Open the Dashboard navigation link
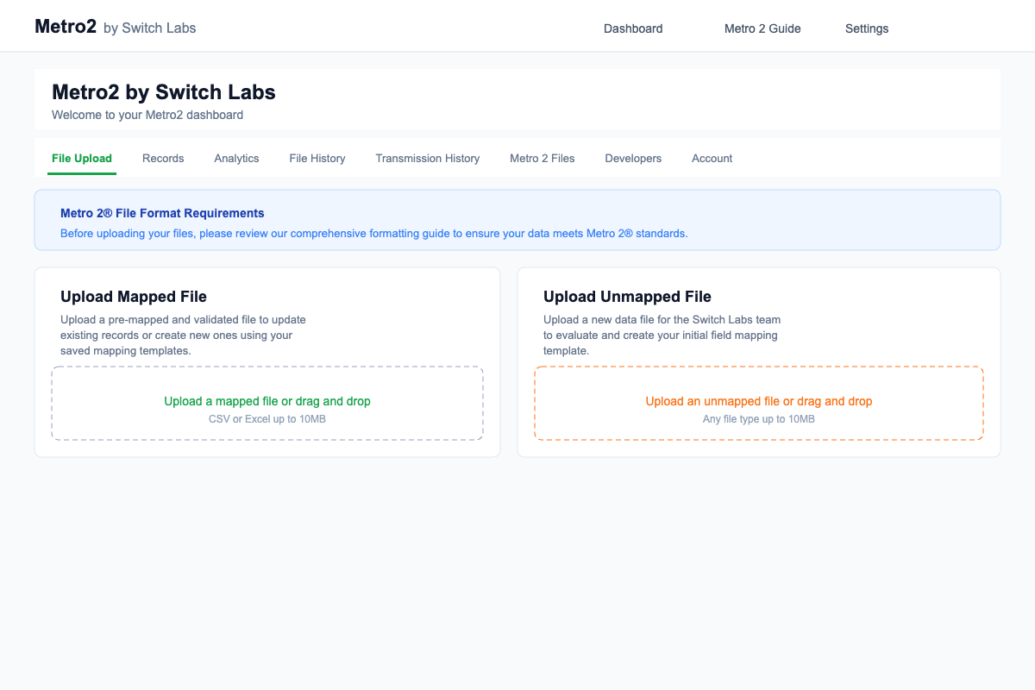Screen dimensions: 1035x690 633,28
